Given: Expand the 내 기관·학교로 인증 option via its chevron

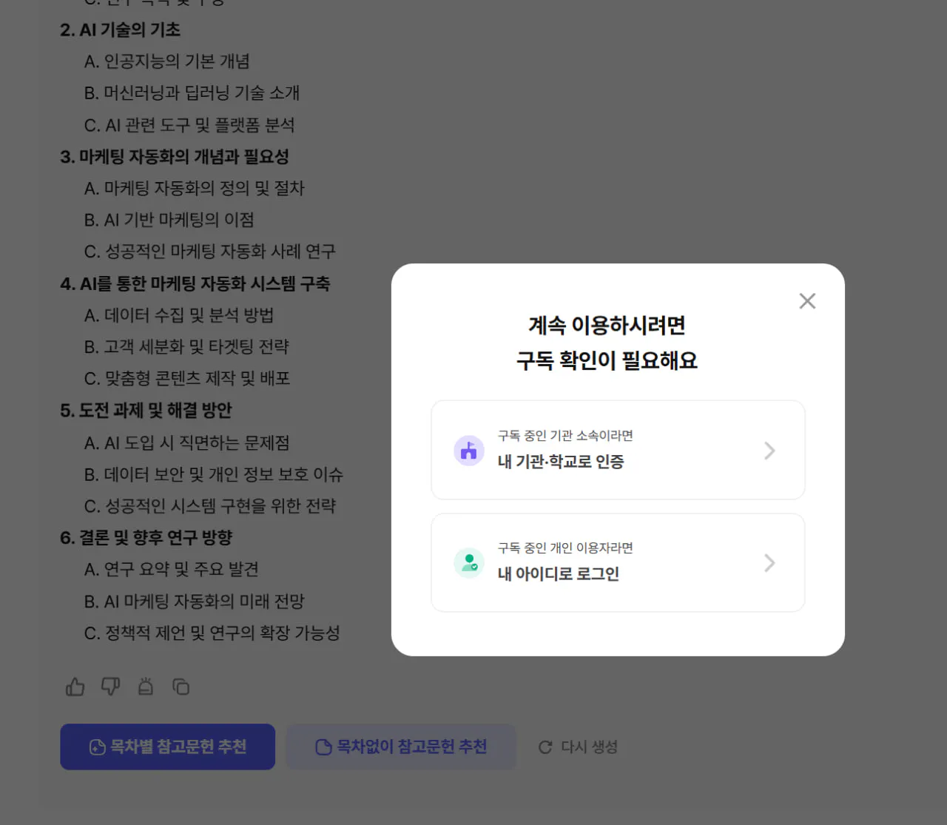Looking at the screenshot, I should coord(769,450).
